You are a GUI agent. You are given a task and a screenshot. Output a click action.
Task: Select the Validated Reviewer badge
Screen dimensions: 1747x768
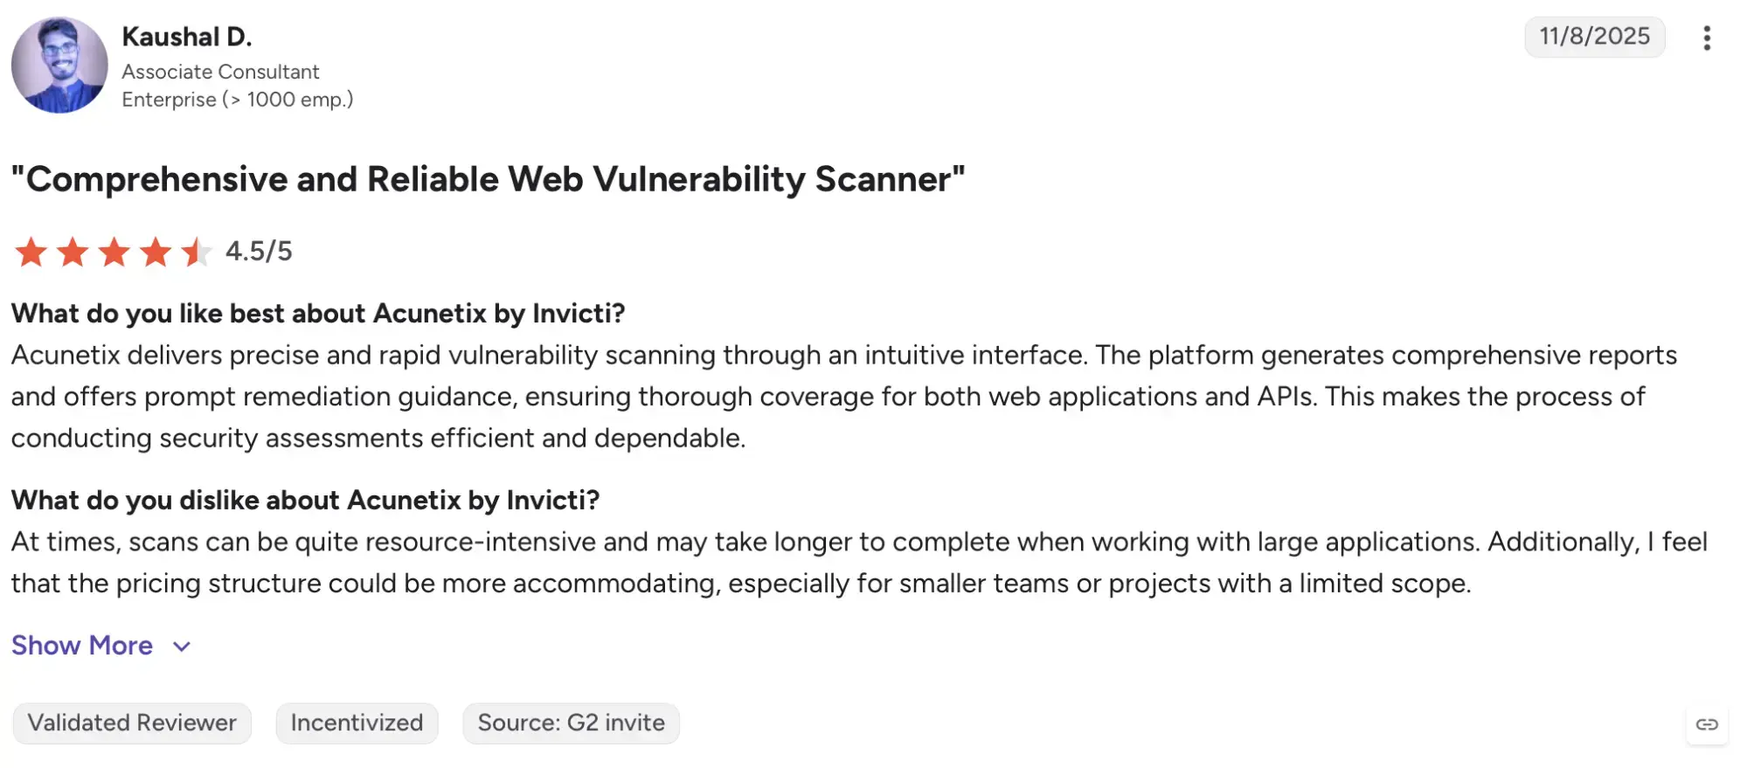click(x=132, y=723)
